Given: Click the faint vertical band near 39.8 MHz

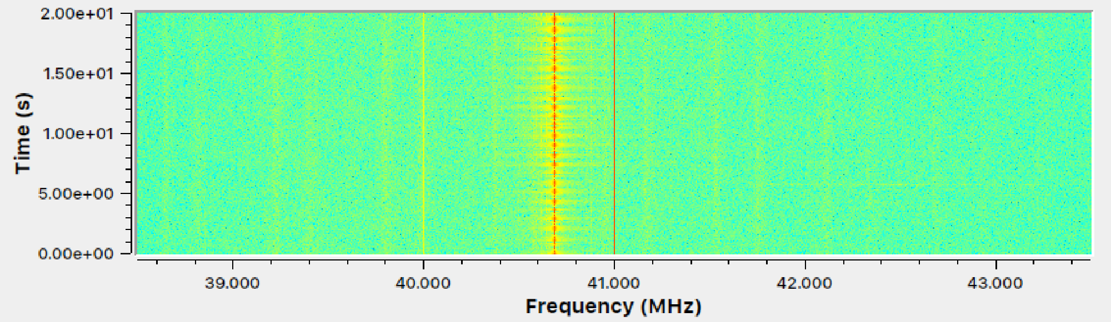Looking at the screenshot, I should pyautogui.click(x=384, y=133).
